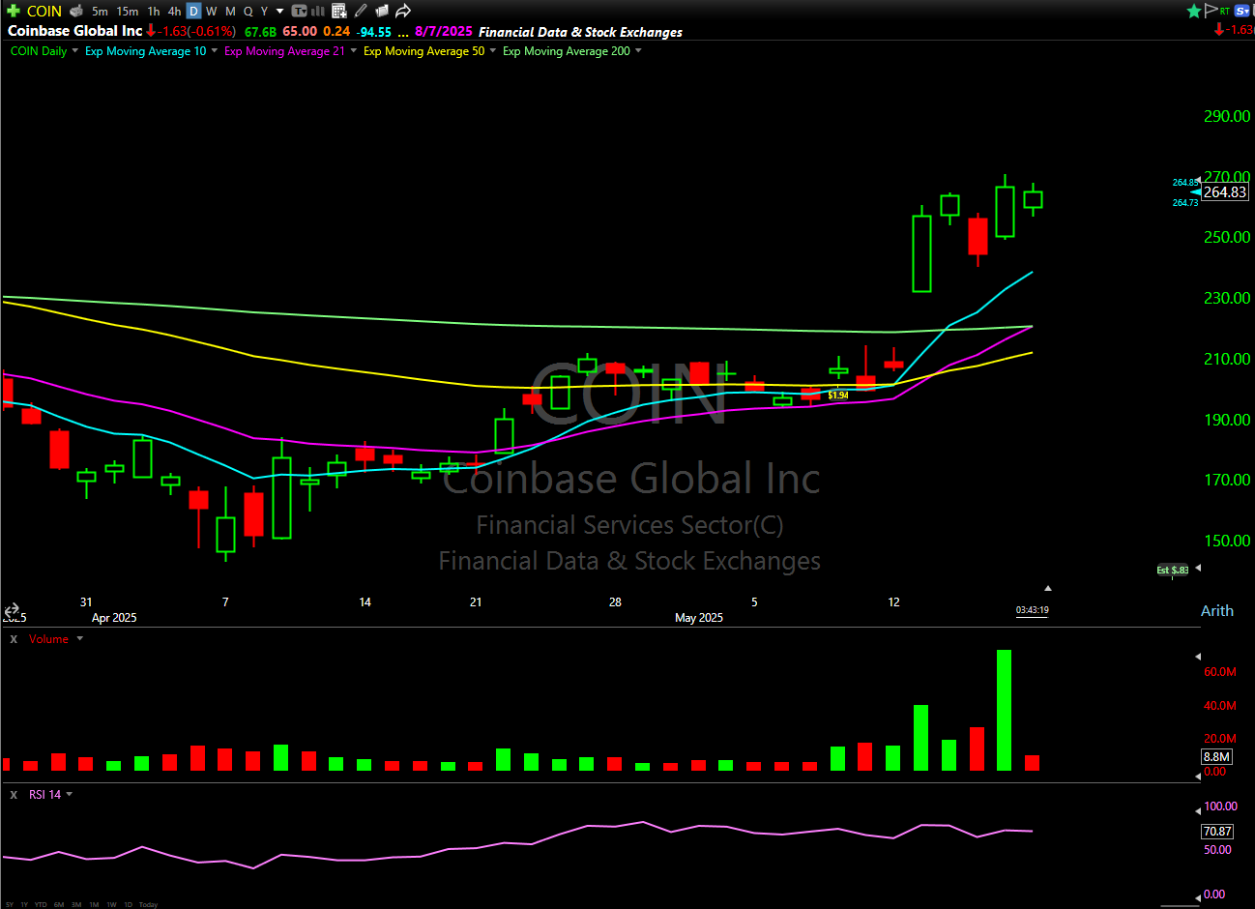The image size is (1255, 909).
Task: Open the RSI 14 settings dropdown
Action: click(x=69, y=794)
